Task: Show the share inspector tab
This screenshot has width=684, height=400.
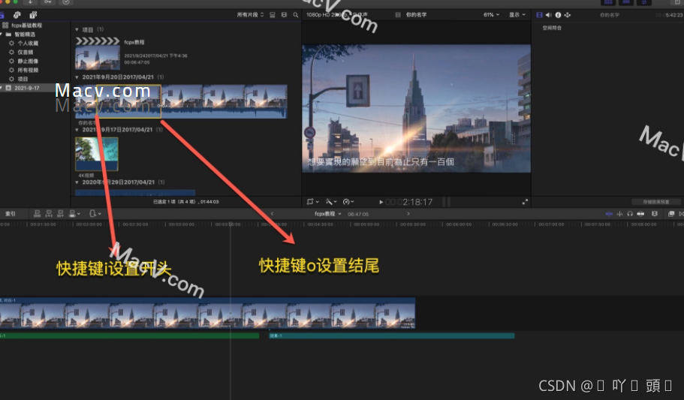Action: coord(568,15)
